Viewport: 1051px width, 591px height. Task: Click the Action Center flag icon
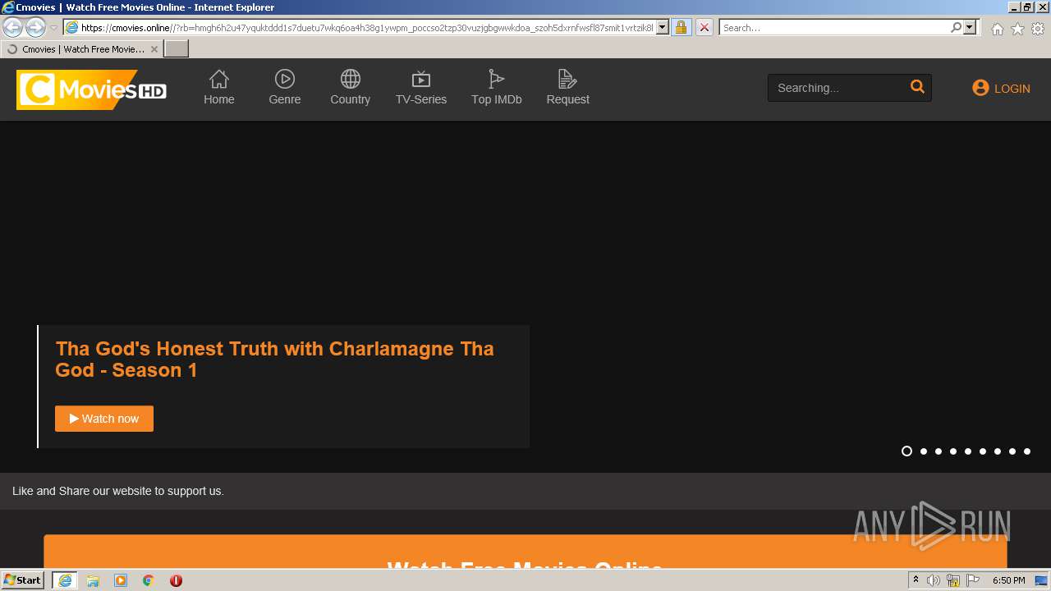tap(972, 580)
